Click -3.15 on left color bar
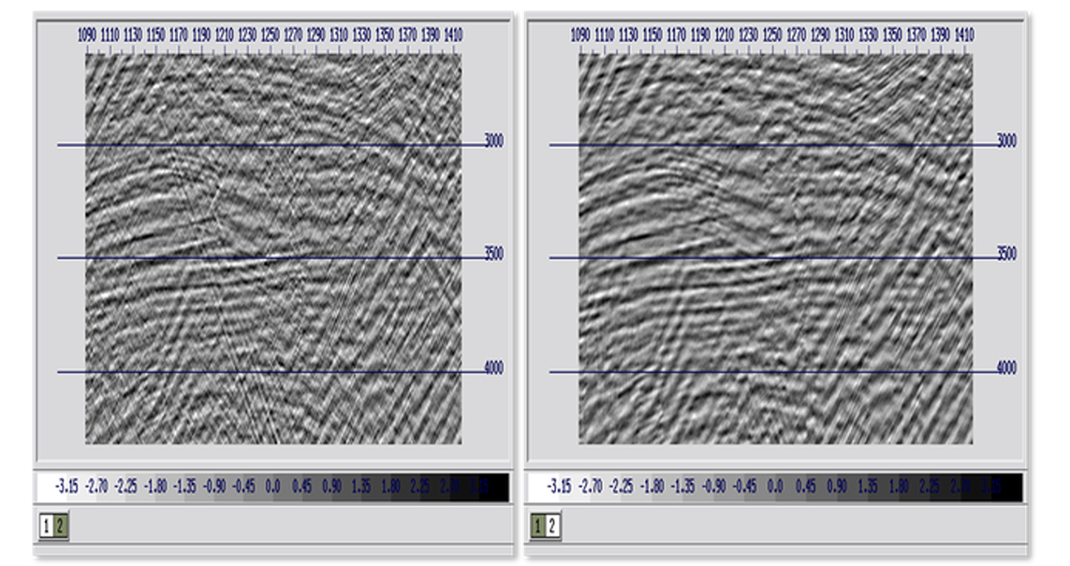This screenshot has height=566, width=1070. point(66,487)
